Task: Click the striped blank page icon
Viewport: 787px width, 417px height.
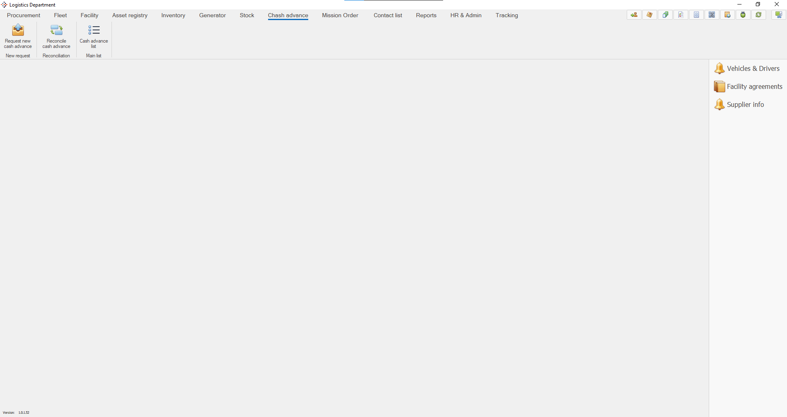Action: [696, 15]
